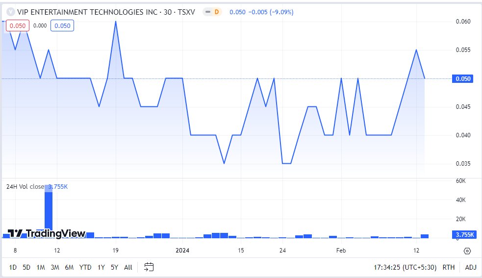Toggle ADJ adjusted data option
Viewport: 482px width, 278px height.
click(471, 267)
